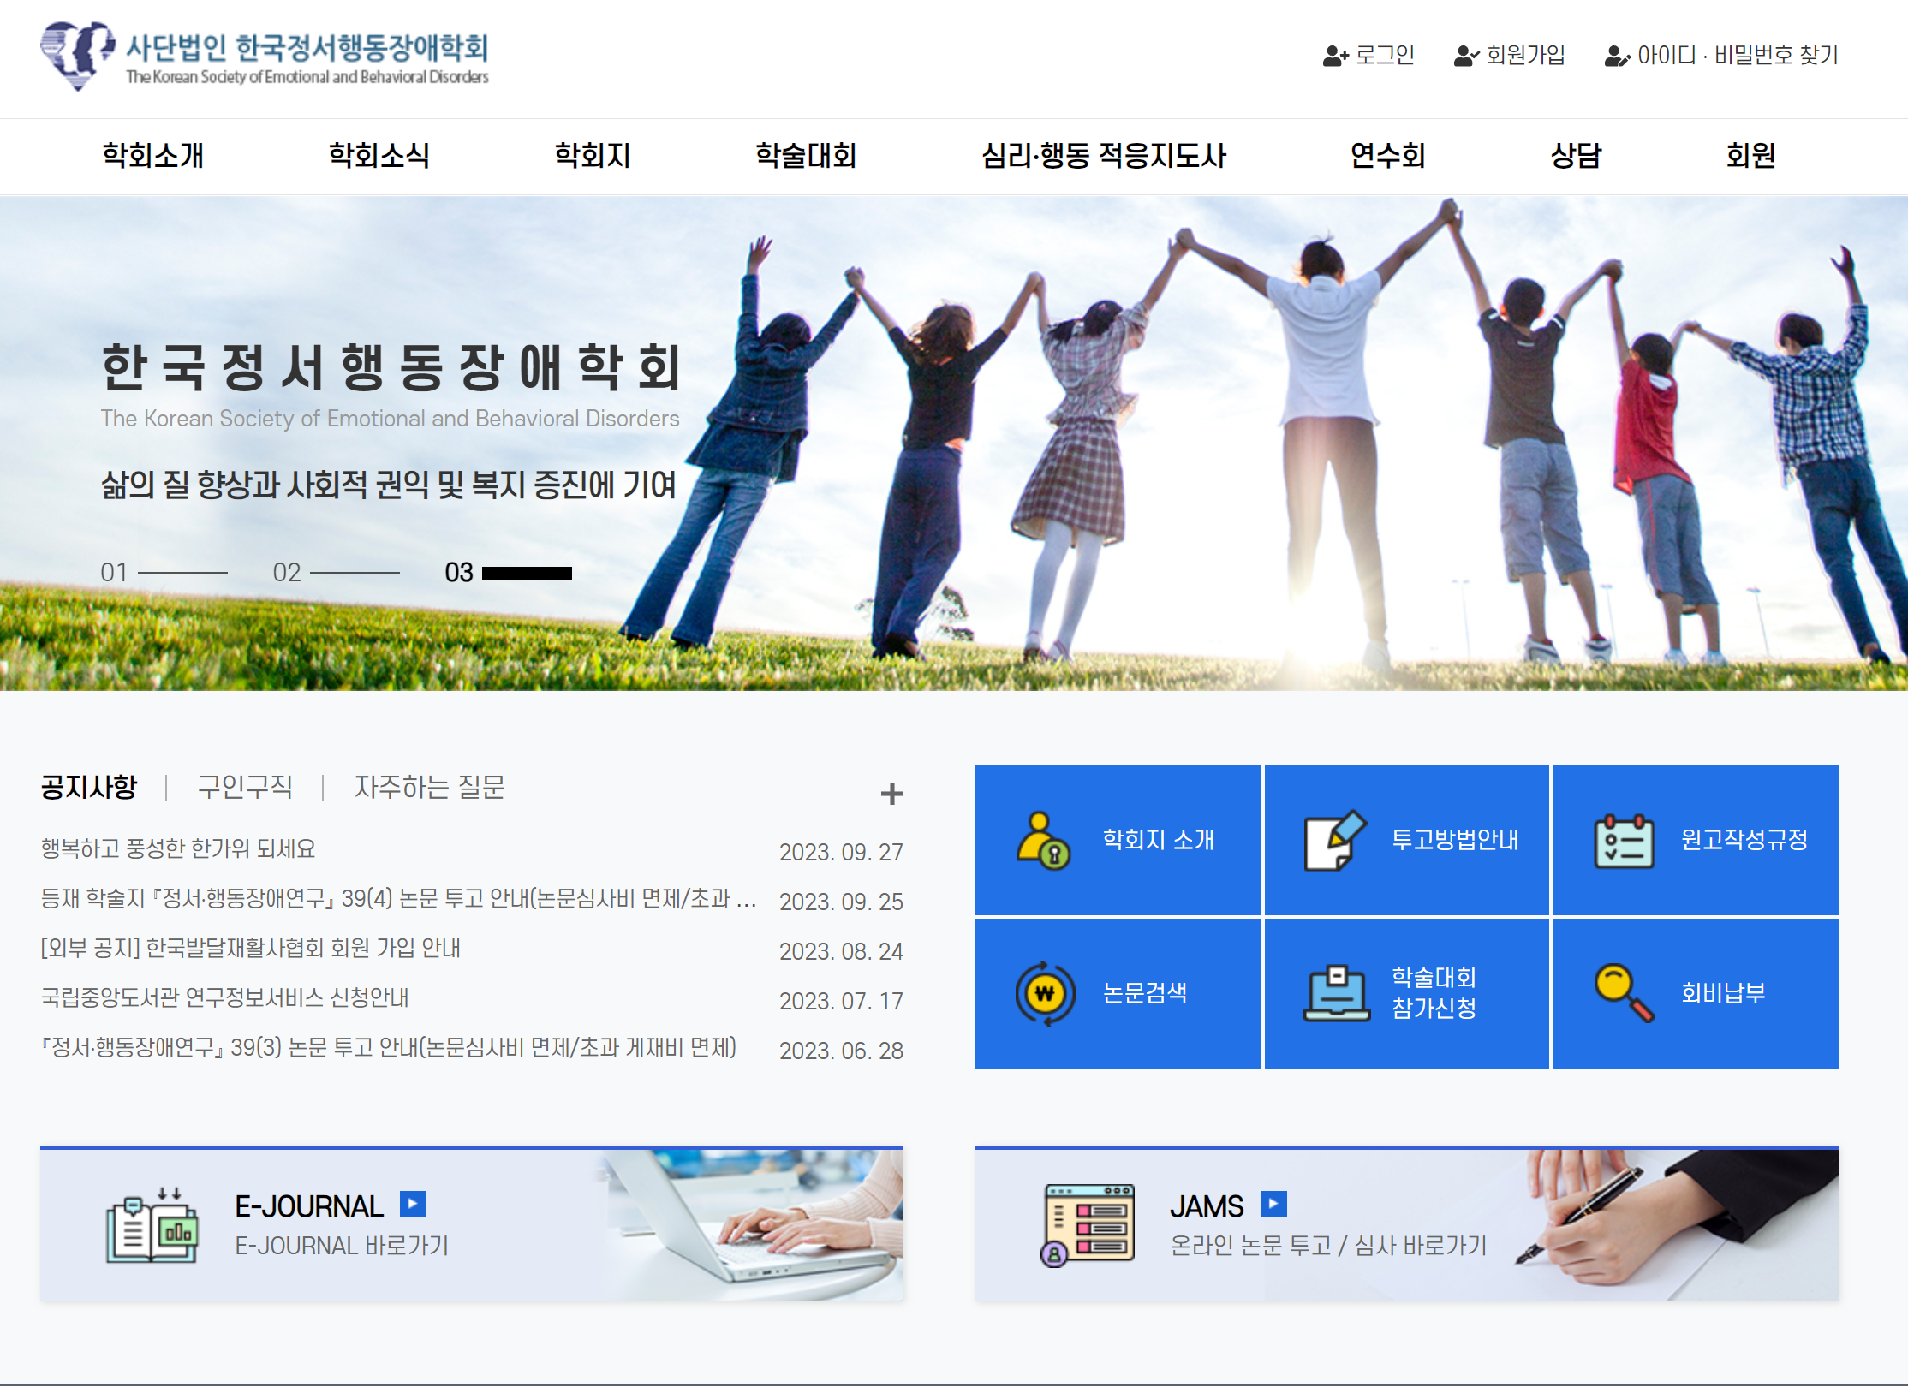1908x1393 pixels.
Task: Open notice 39(3) 논문 투고 안내
Action: pos(389,1048)
